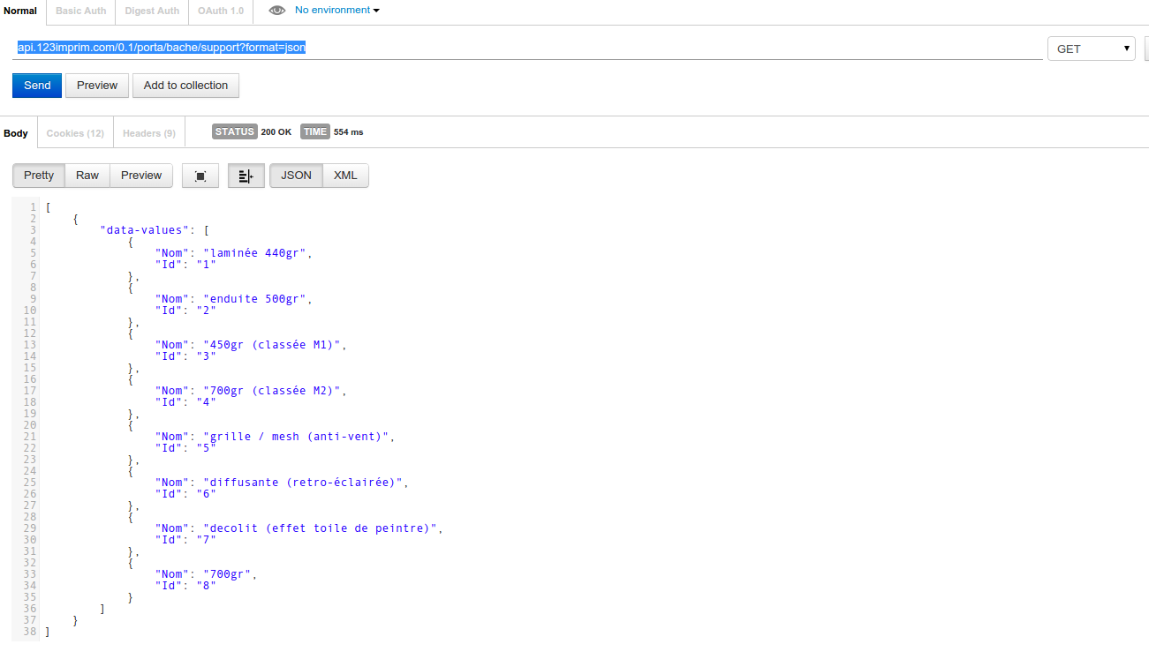This screenshot has height=659, width=1149.
Task: Click the "Nom": "700gr" line
Action: [x=207, y=574]
